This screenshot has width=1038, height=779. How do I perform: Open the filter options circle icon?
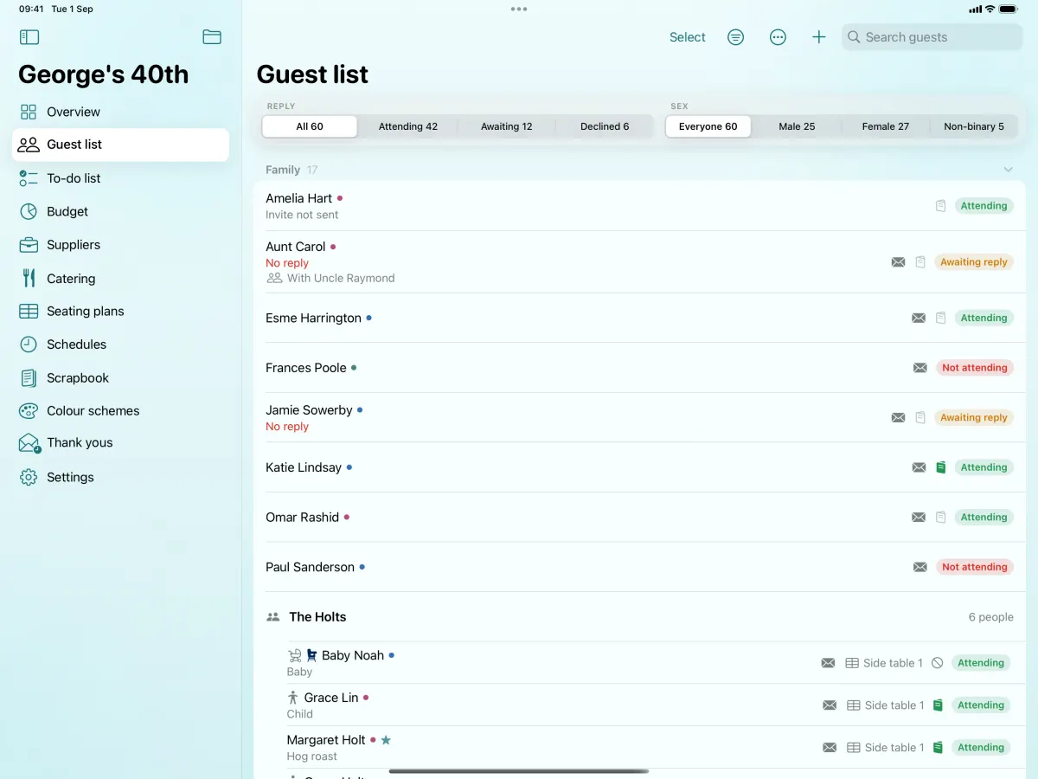coord(735,37)
